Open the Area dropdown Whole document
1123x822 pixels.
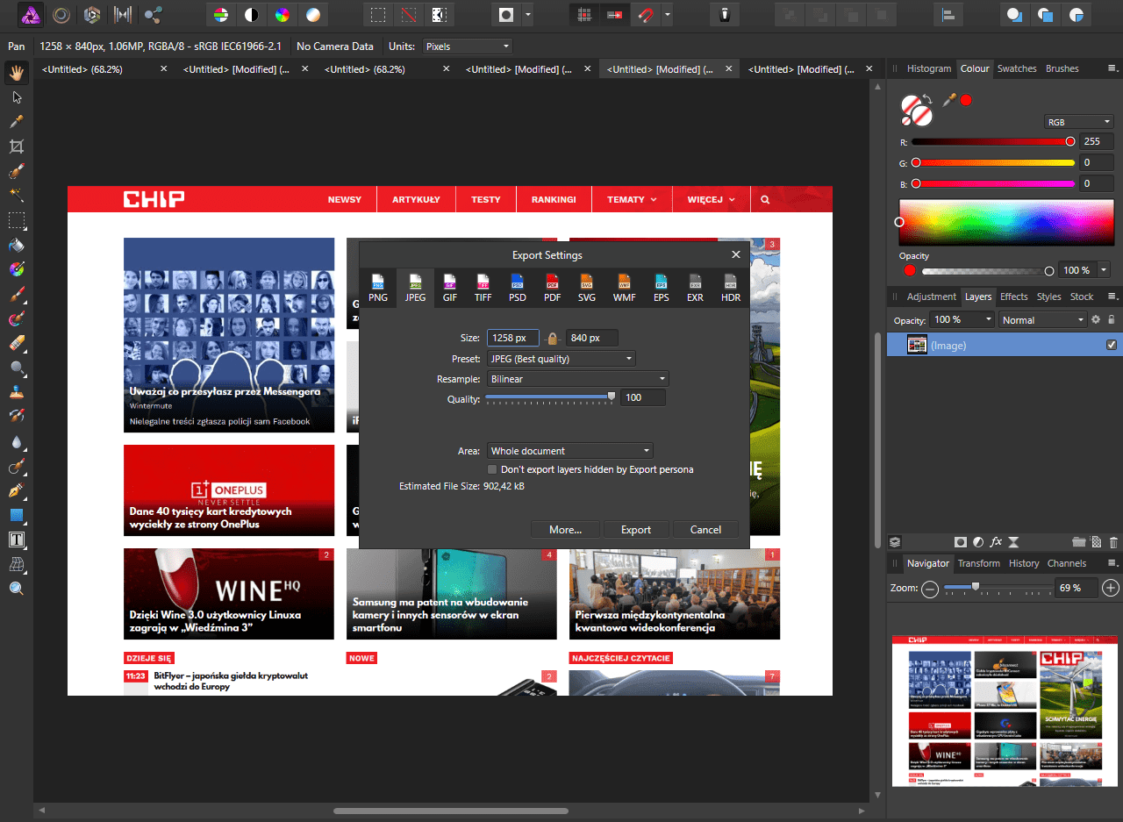[570, 451]
